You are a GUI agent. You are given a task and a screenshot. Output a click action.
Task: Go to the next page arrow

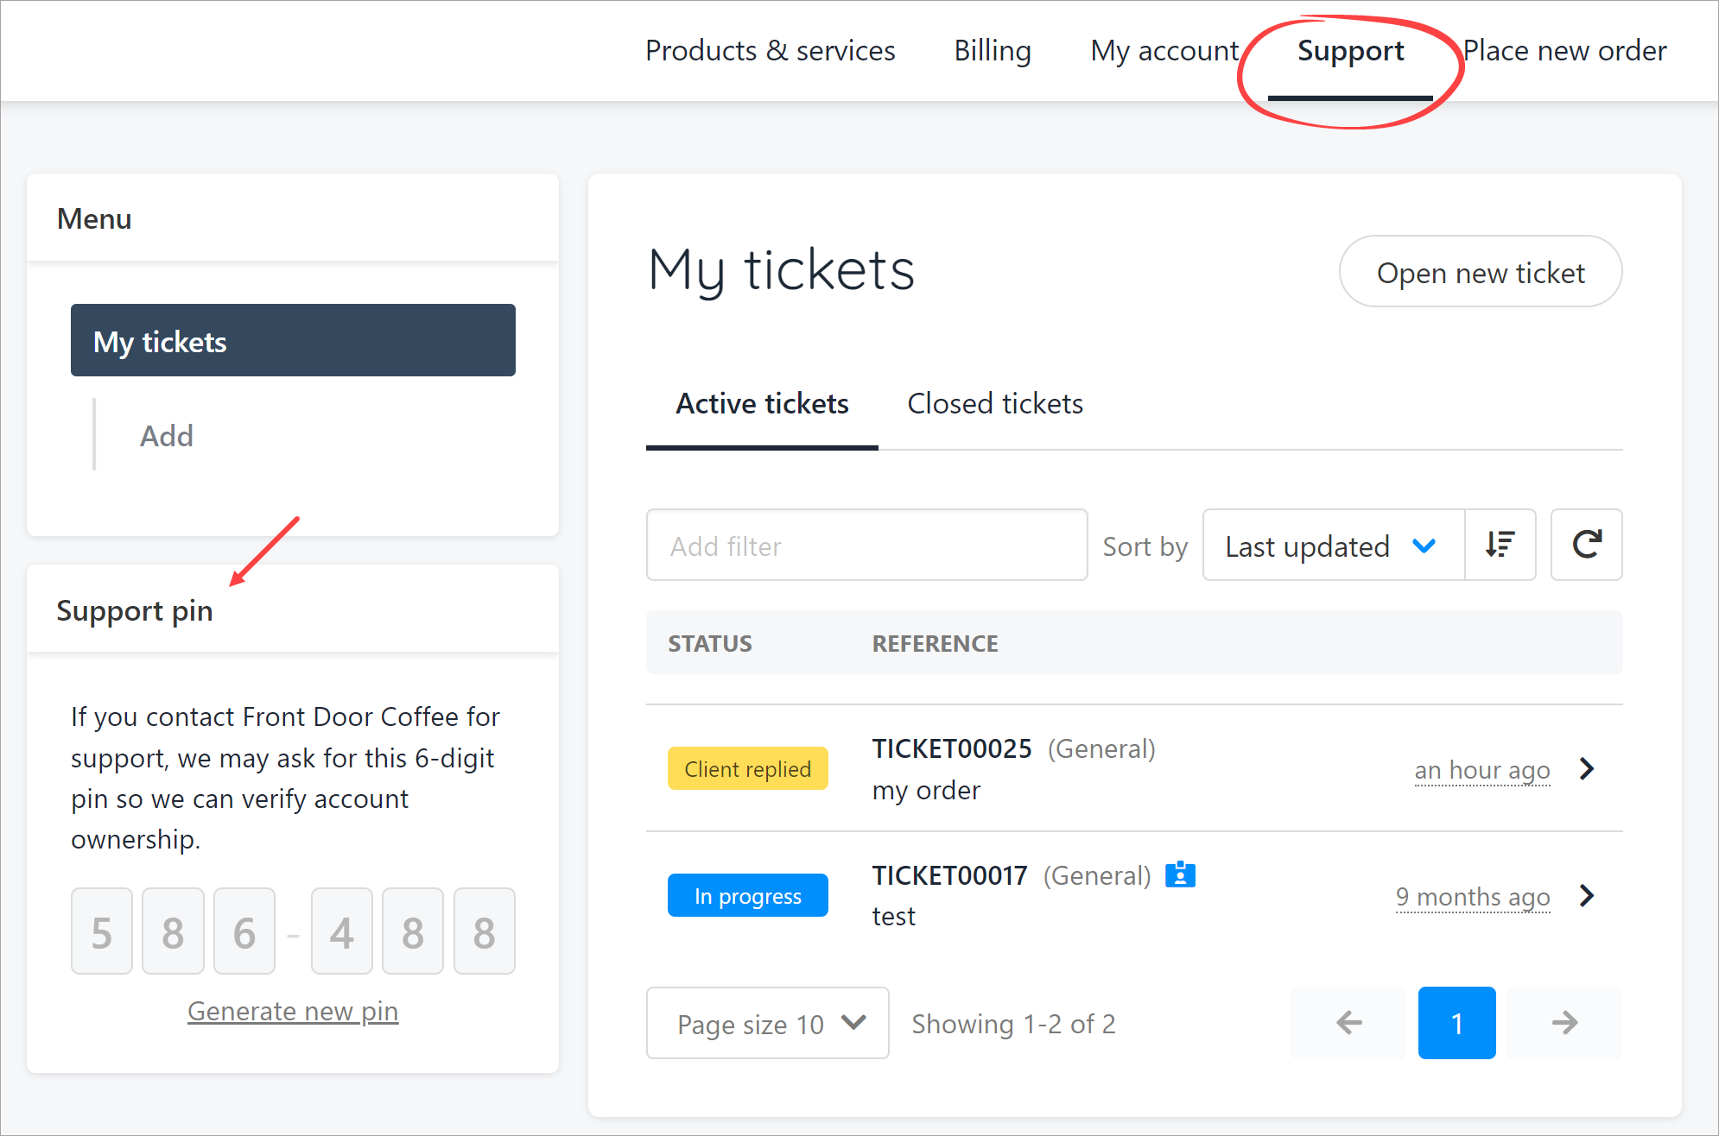(1564, 1023)
